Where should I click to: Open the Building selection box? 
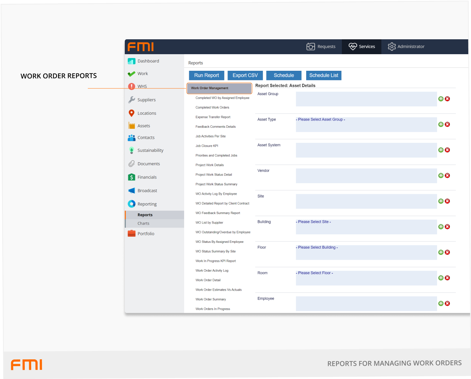366,227
